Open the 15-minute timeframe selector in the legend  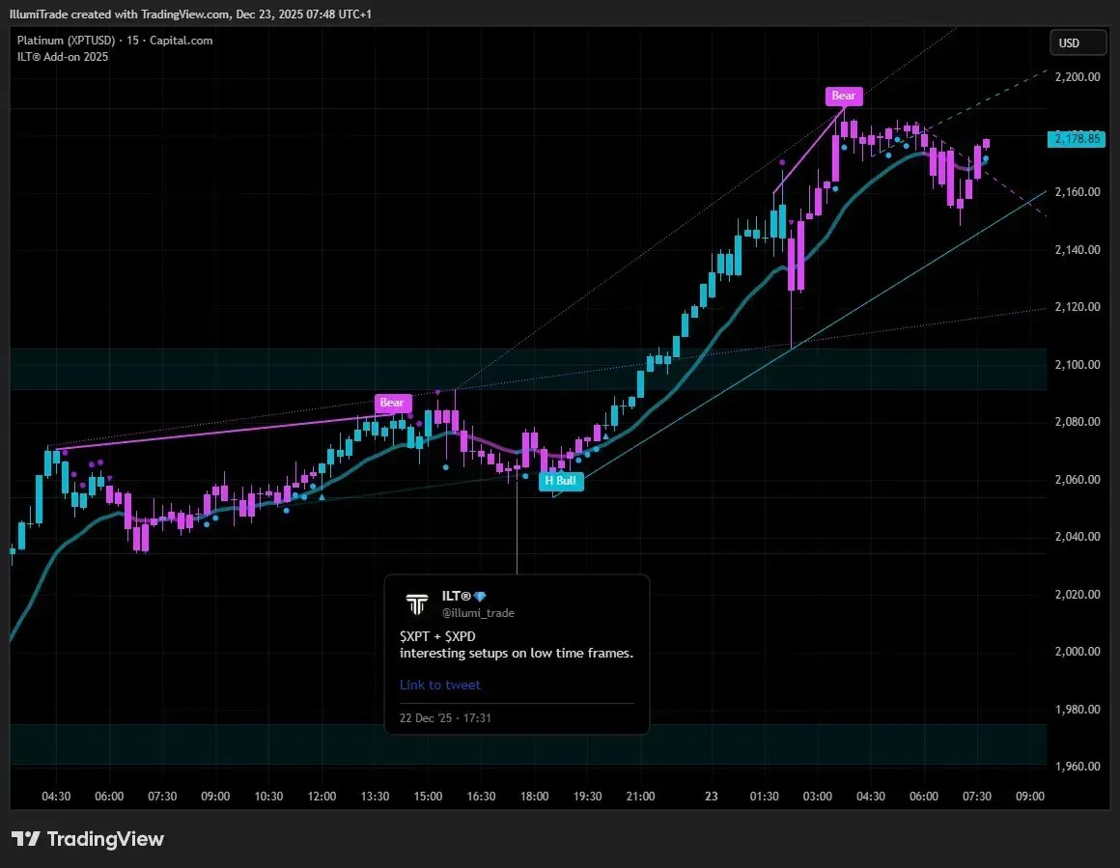[x=133, y=41]
